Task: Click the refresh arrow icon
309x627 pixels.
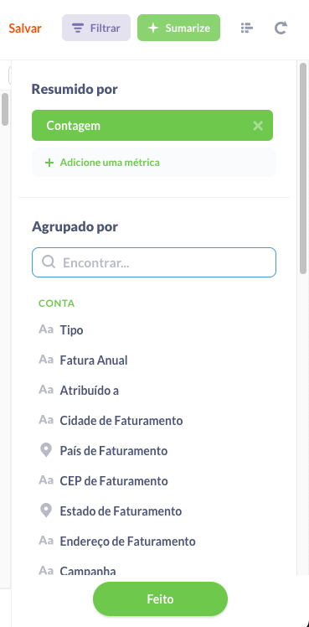Action: point(281,28)
